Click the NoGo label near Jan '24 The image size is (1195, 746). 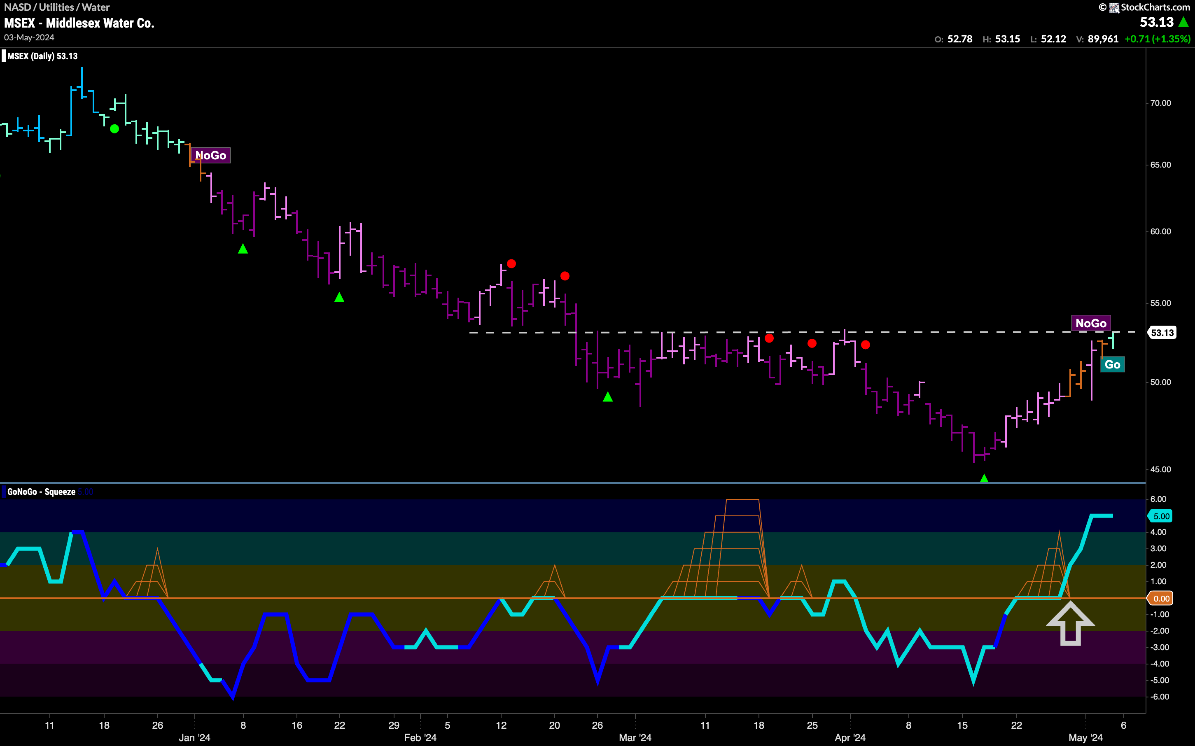(211, 156)
